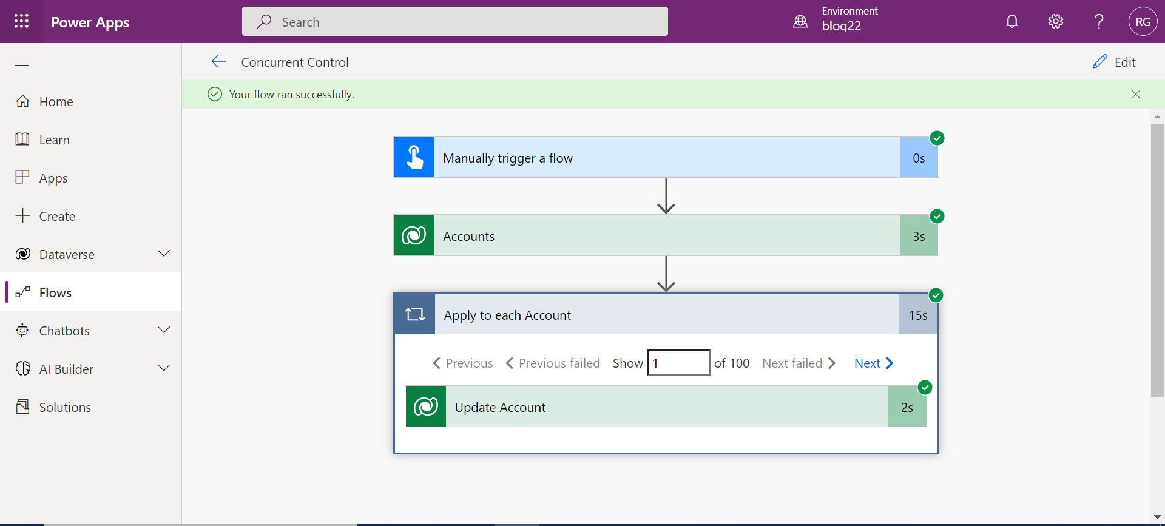1165x526 pixels.
Task: Click the Dataverse swirl icon in sidebar
Action: point(22,254)
